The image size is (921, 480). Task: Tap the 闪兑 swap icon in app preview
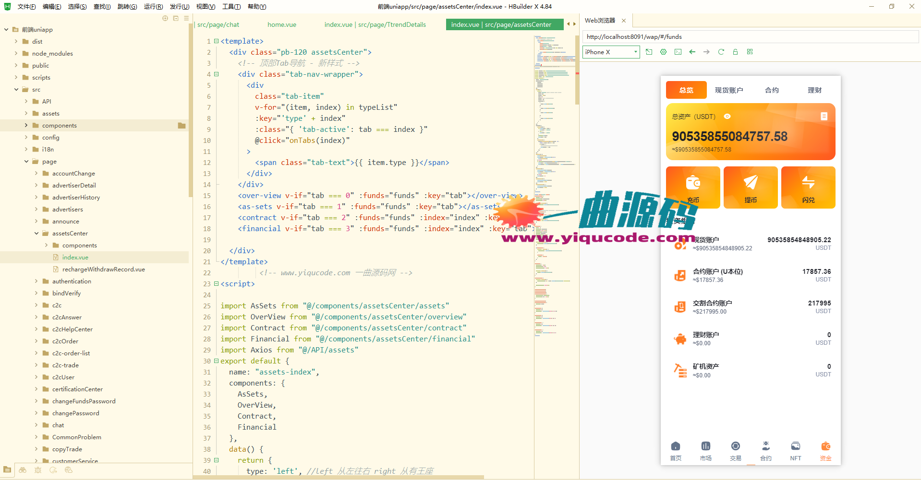click(808, 187)
